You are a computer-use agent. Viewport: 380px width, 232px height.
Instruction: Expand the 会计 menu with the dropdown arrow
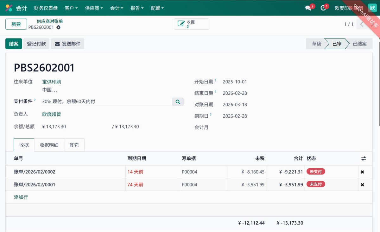(117, 8)
